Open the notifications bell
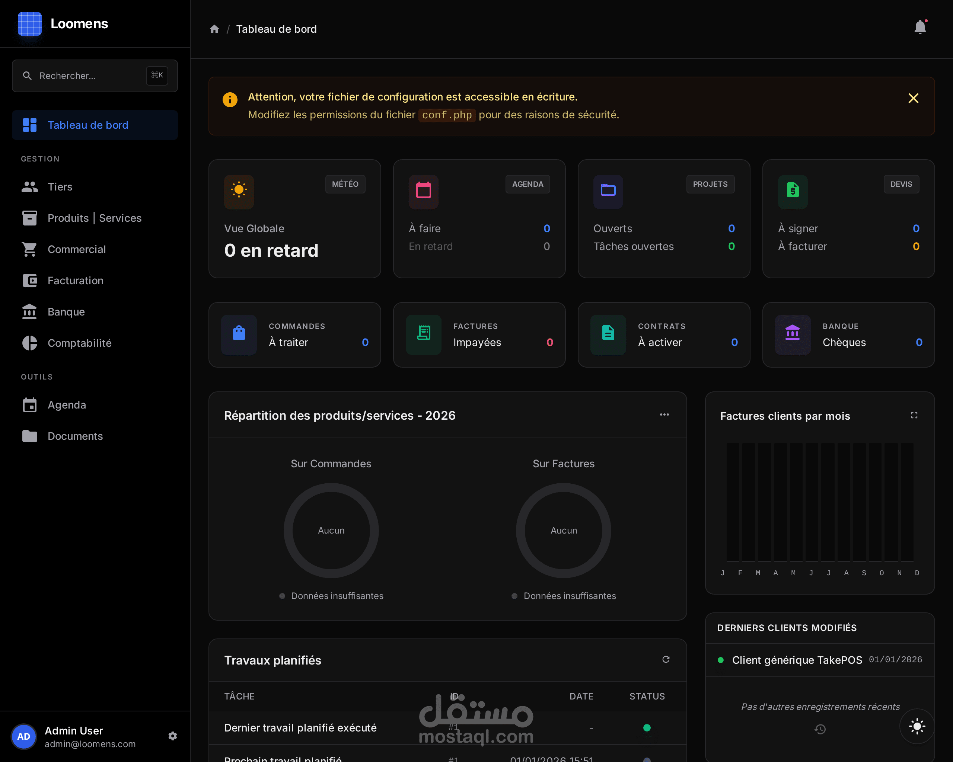 (919, 28)
